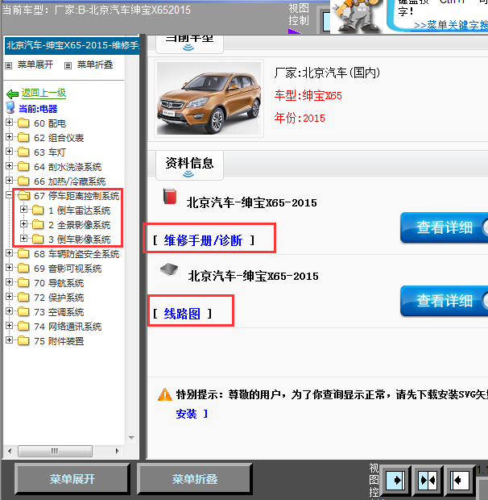Click the computer icon beside 当前:电器
Viewport: 488px width, 500px height.
(x=10, y=108)
